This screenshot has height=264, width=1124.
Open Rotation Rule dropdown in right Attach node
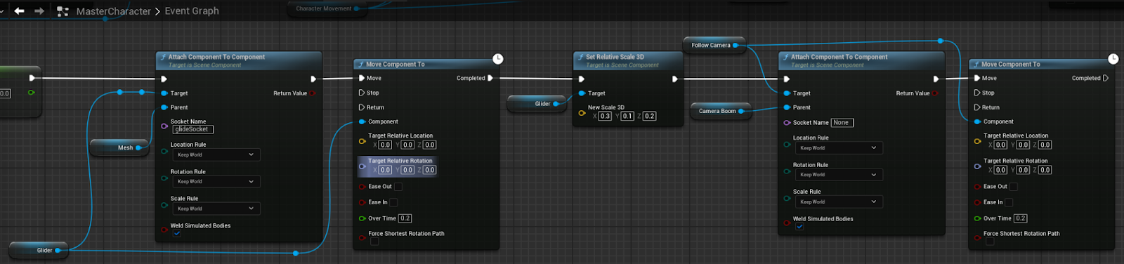tap(838, 175)
